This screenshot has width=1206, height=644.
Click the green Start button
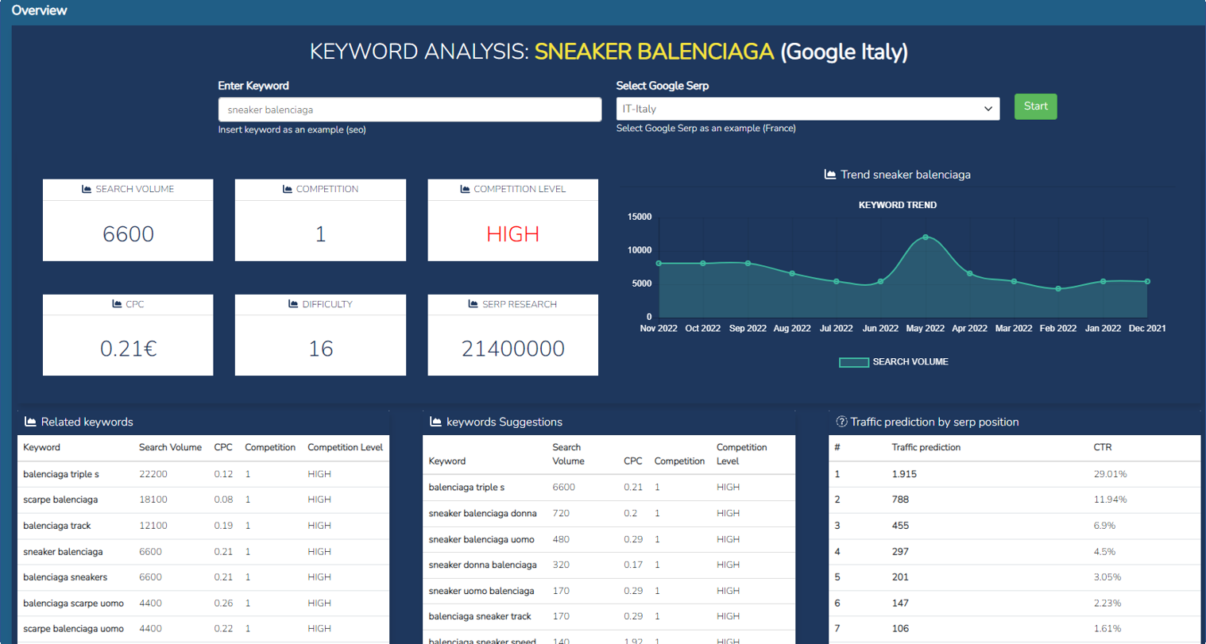[1035, 106]
